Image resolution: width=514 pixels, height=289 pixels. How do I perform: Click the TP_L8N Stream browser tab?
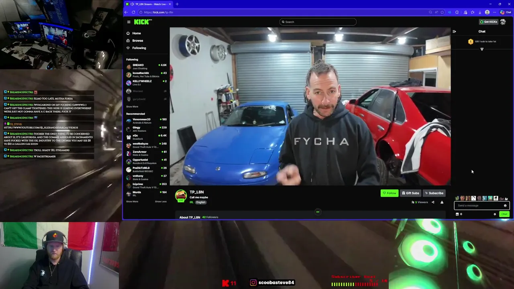coord(149,4)
